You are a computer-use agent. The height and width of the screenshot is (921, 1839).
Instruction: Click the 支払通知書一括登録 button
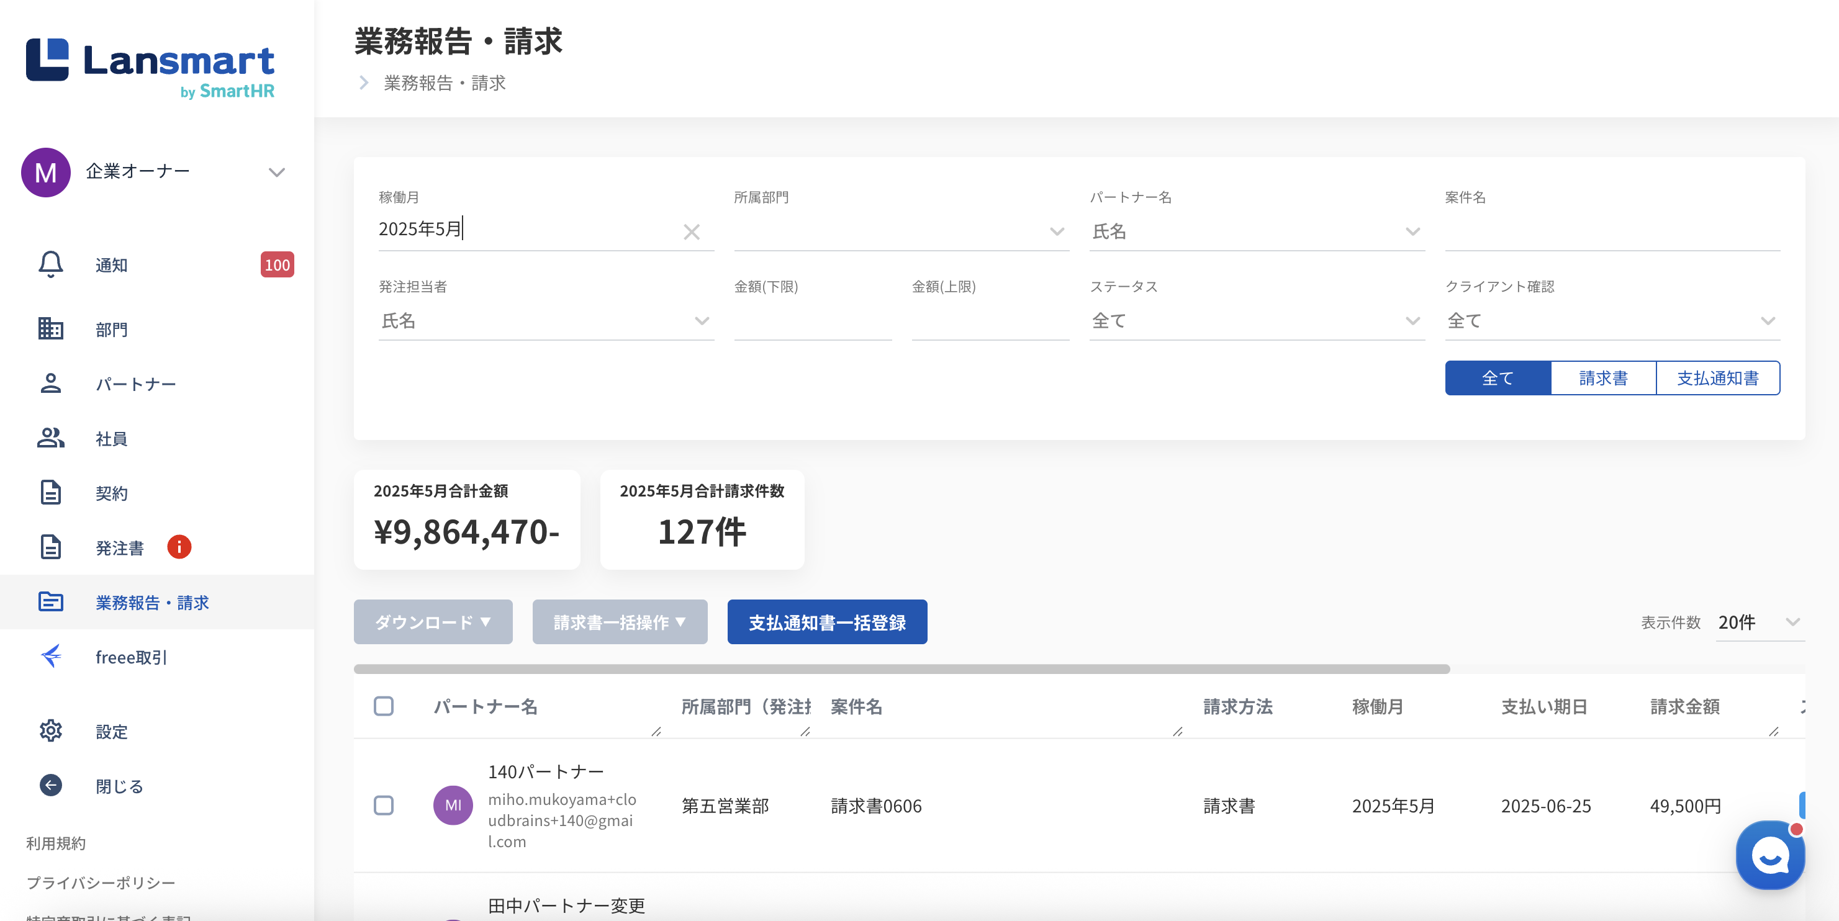[827, 622]
